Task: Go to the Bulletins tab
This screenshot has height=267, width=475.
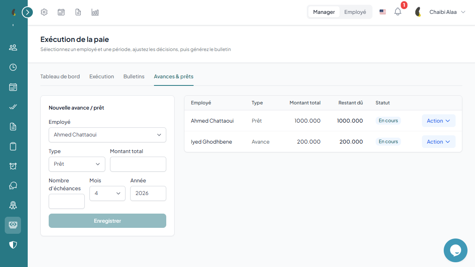Action: (134, 76)
